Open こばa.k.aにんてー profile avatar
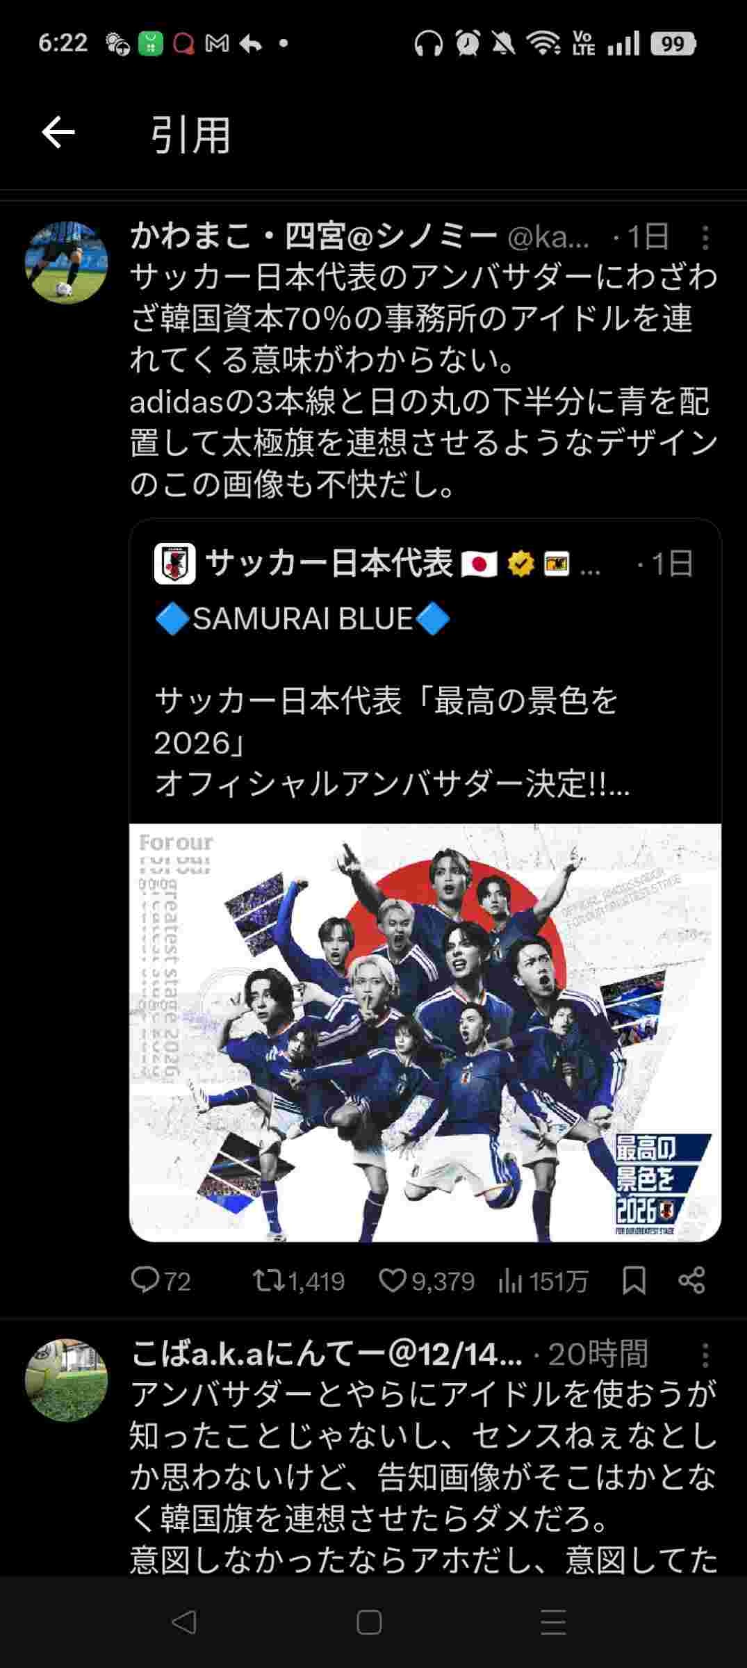This screenshot has height=1668, width=747. (66, 1380)
